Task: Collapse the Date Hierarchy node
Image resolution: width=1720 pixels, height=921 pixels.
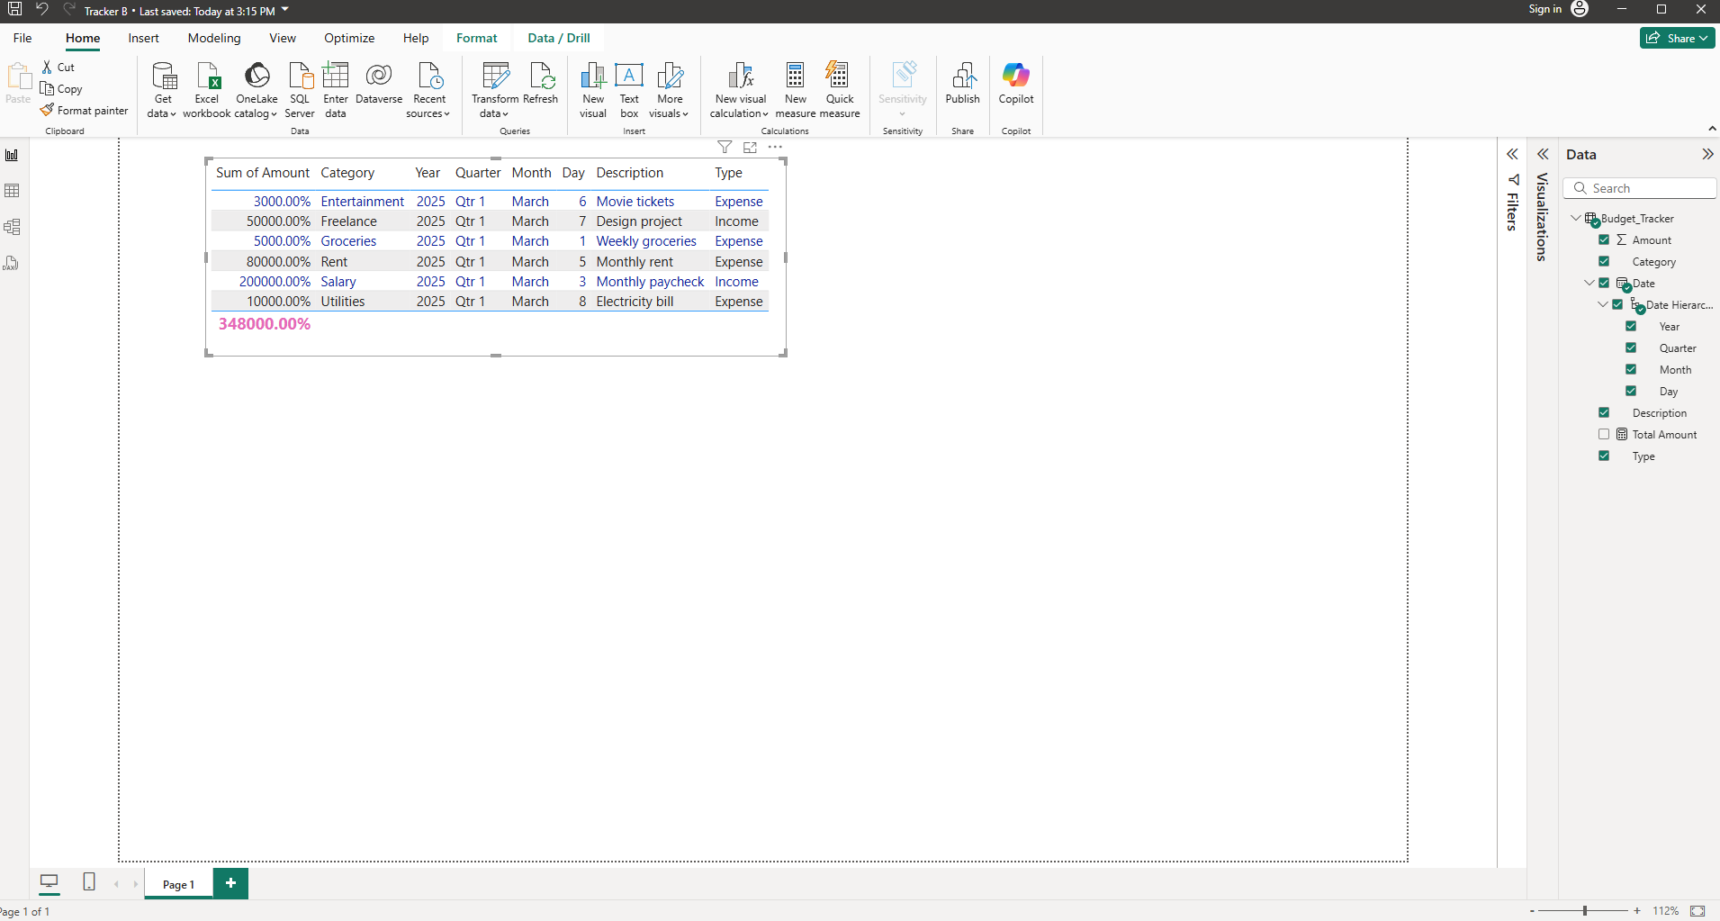Action: [1603, 305]
